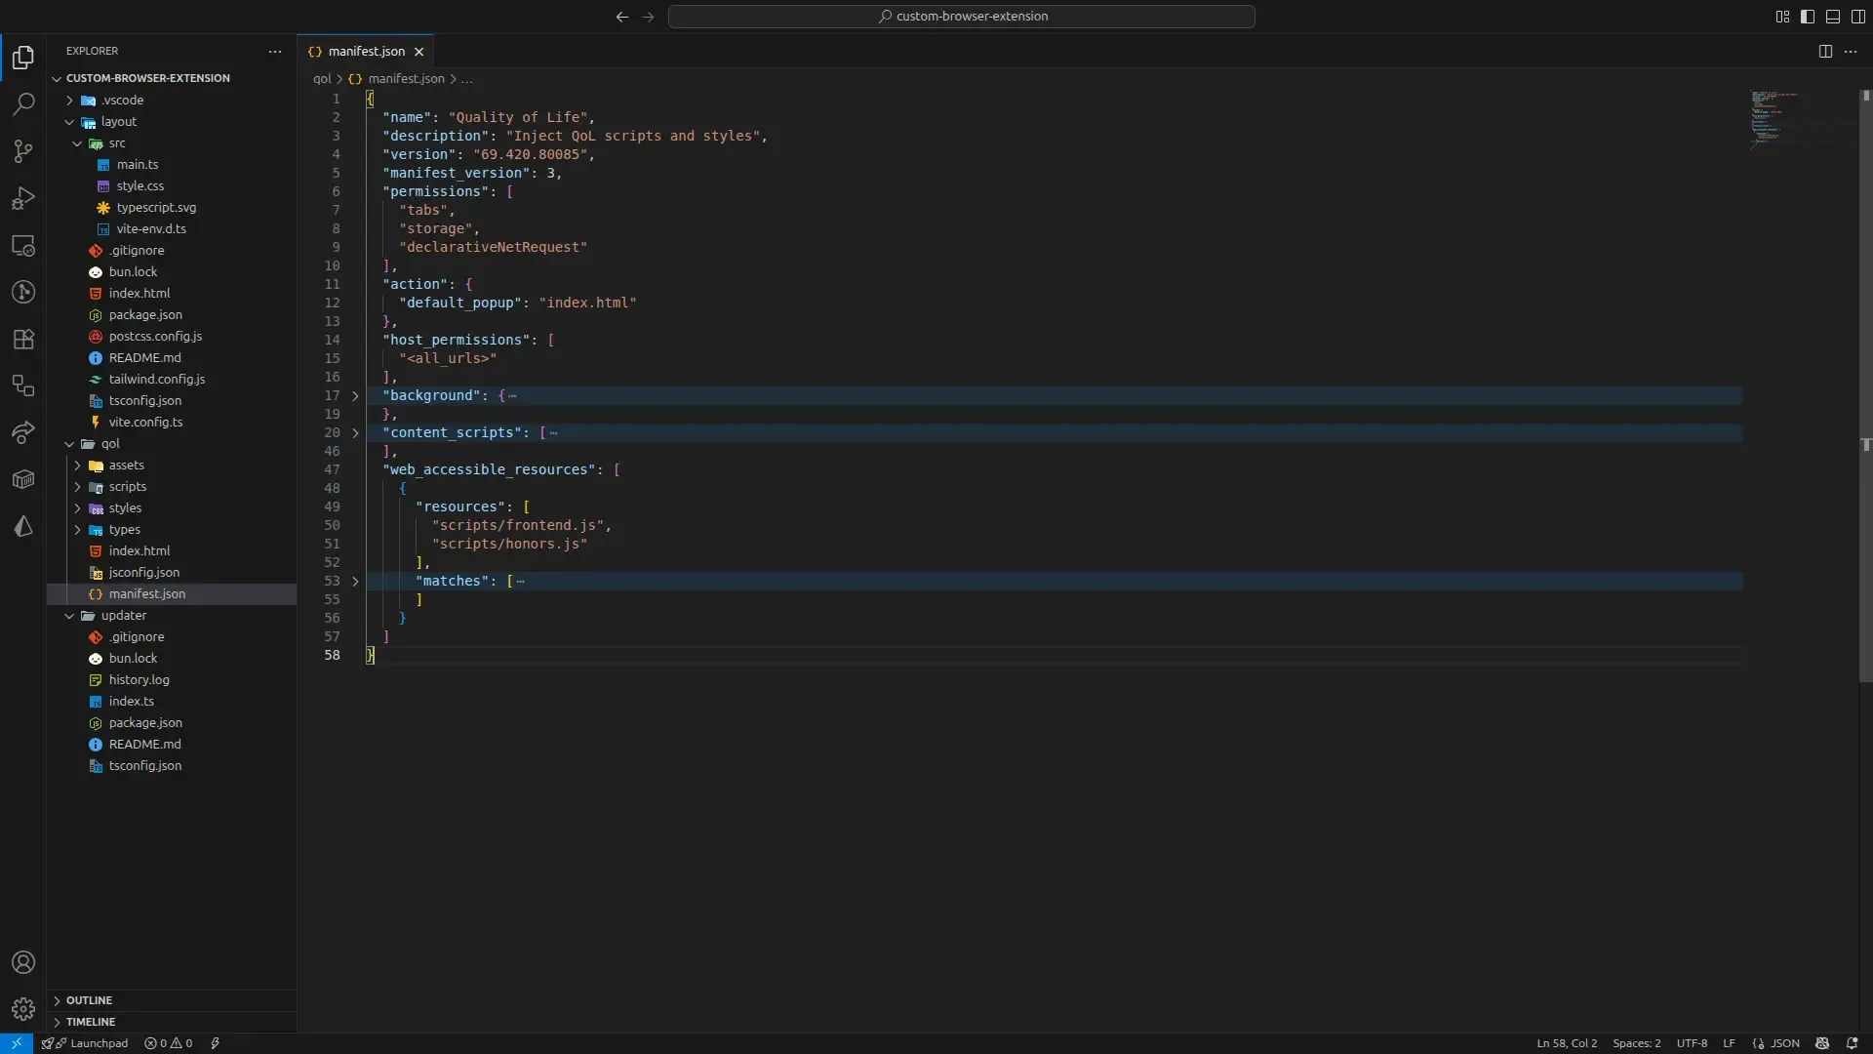Viewport: 1873px width, 1054px height.
Task: Open More Actions menu in the Explorer header
Action: pos(274,52)
